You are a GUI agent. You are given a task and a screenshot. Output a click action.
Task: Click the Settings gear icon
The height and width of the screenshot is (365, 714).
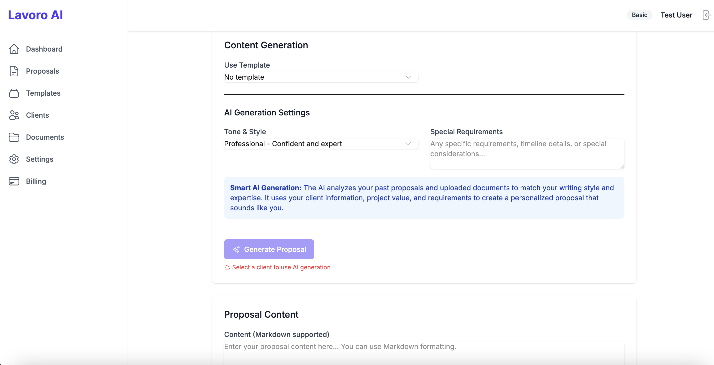[14, 159]
